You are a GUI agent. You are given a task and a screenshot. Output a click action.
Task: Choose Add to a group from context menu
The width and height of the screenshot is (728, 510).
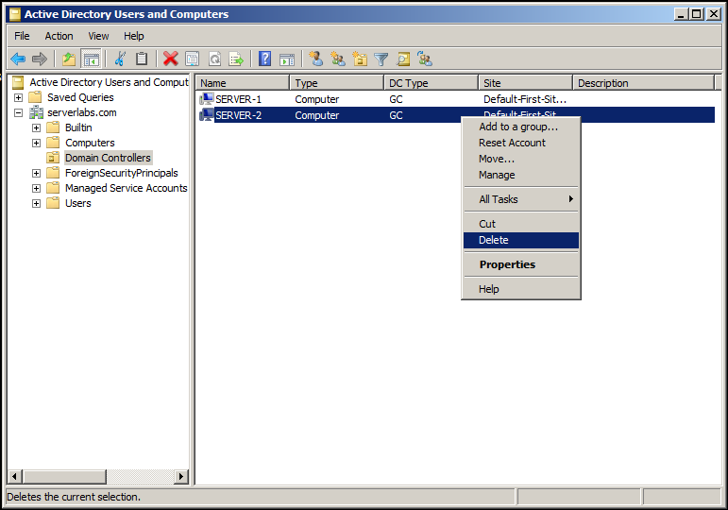[521, 127]
